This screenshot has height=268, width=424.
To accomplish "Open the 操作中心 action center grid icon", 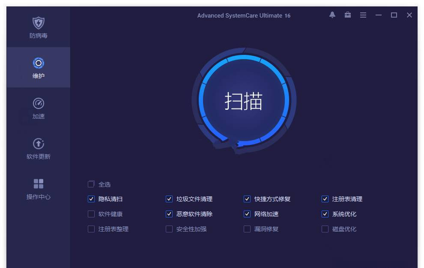I will [39, 184].
